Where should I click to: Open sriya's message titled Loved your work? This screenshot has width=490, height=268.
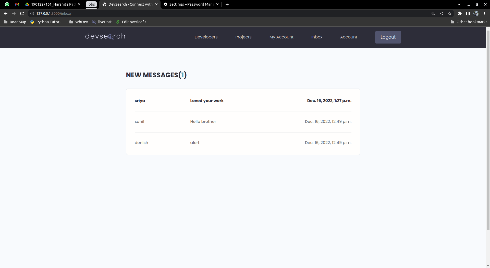[207, 101]
